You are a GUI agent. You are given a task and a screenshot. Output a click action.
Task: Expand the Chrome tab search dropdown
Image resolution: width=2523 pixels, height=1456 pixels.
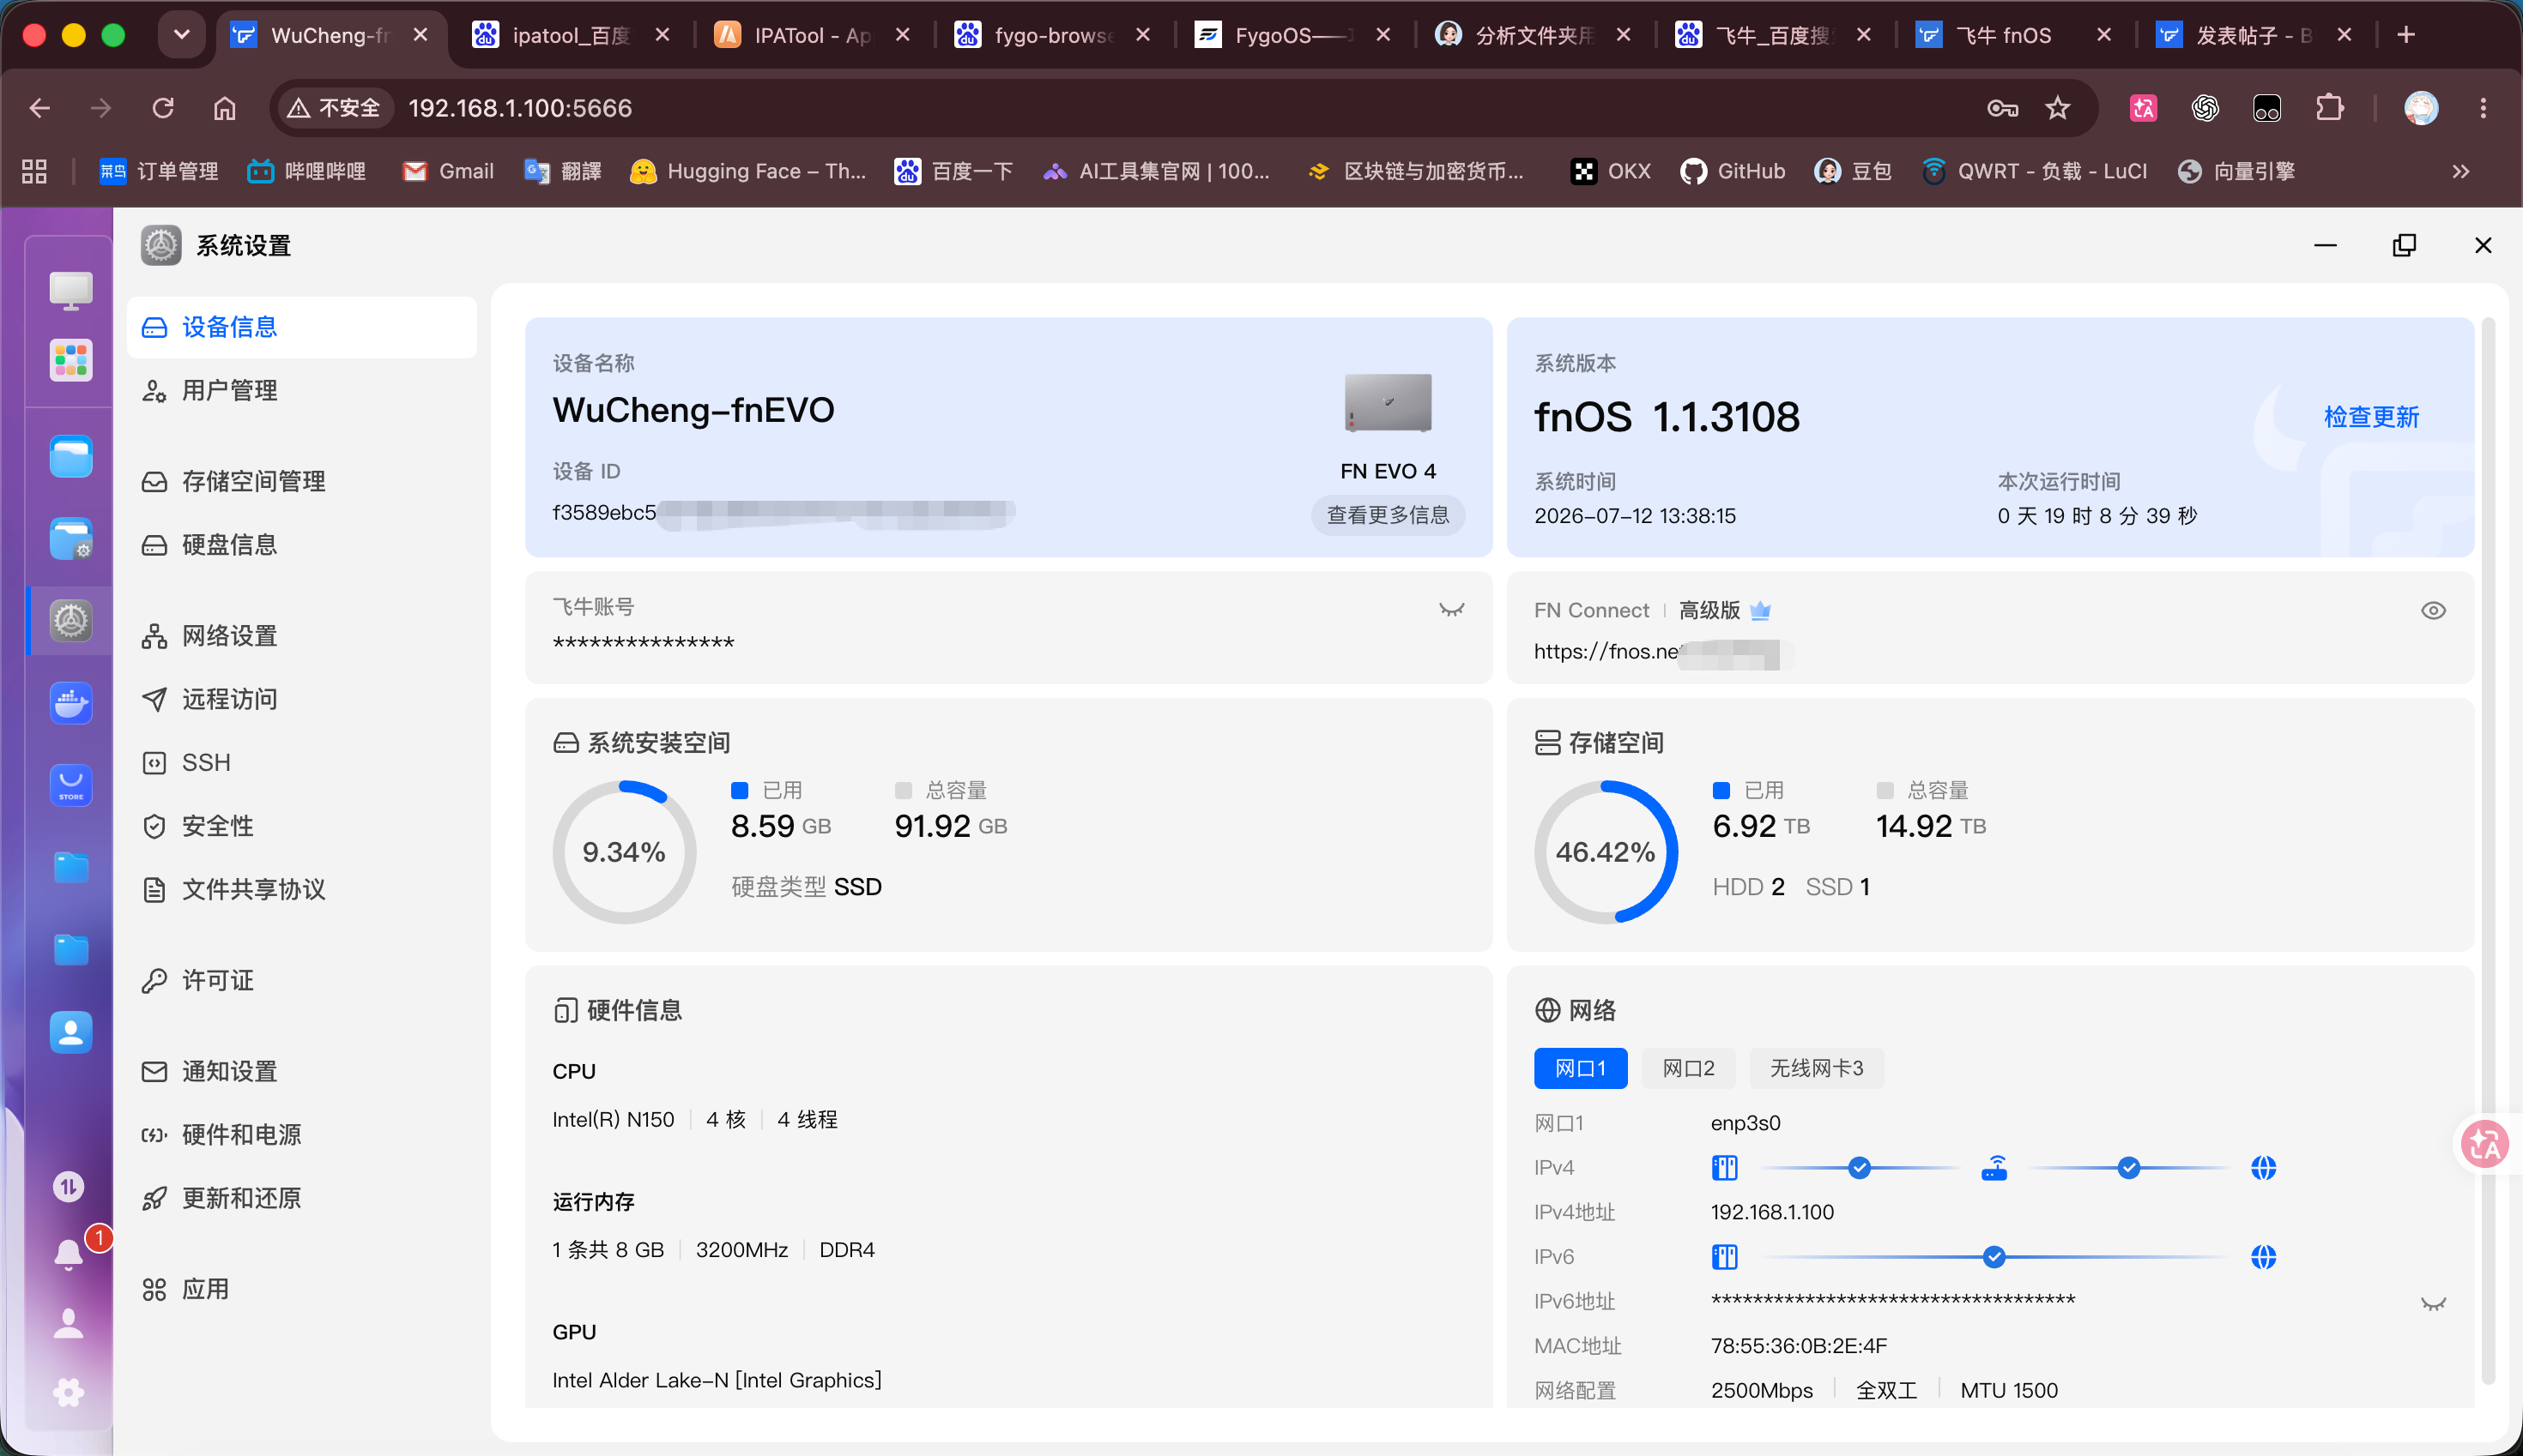[x=181, y=35]
